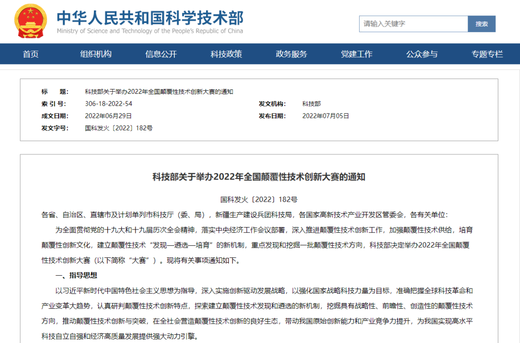Select the 党建工作 navigation item
The image size is (520, 343).
[x=356, y=54]
